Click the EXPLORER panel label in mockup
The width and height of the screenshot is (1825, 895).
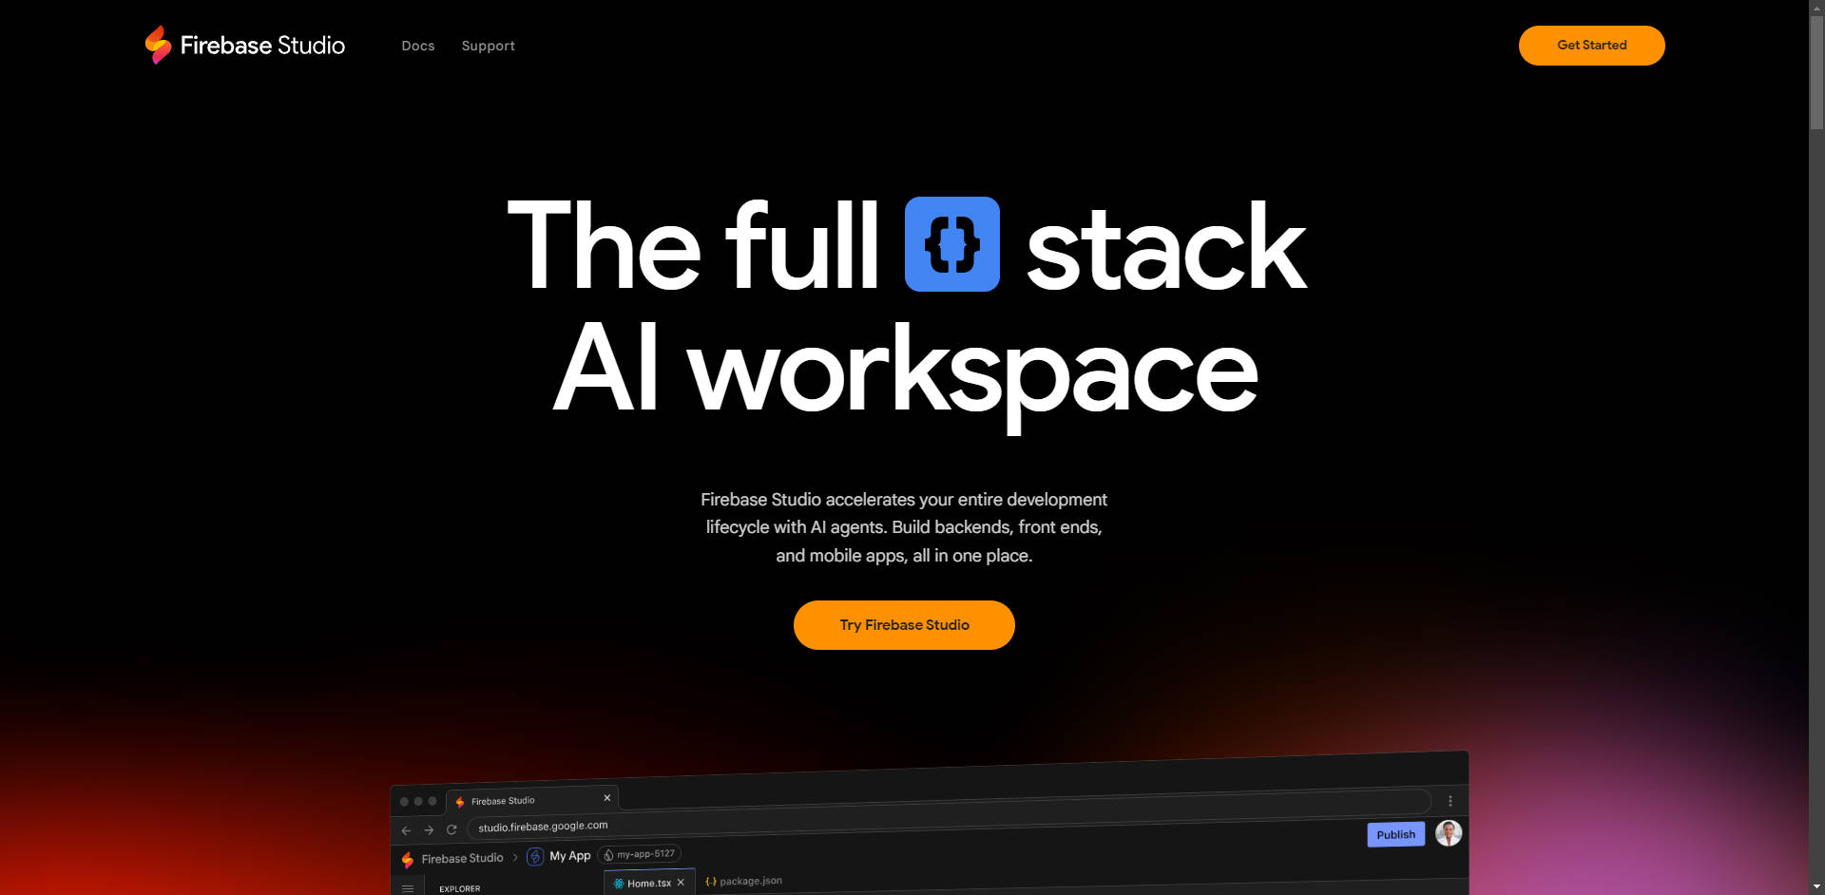[x=459, y=889]
